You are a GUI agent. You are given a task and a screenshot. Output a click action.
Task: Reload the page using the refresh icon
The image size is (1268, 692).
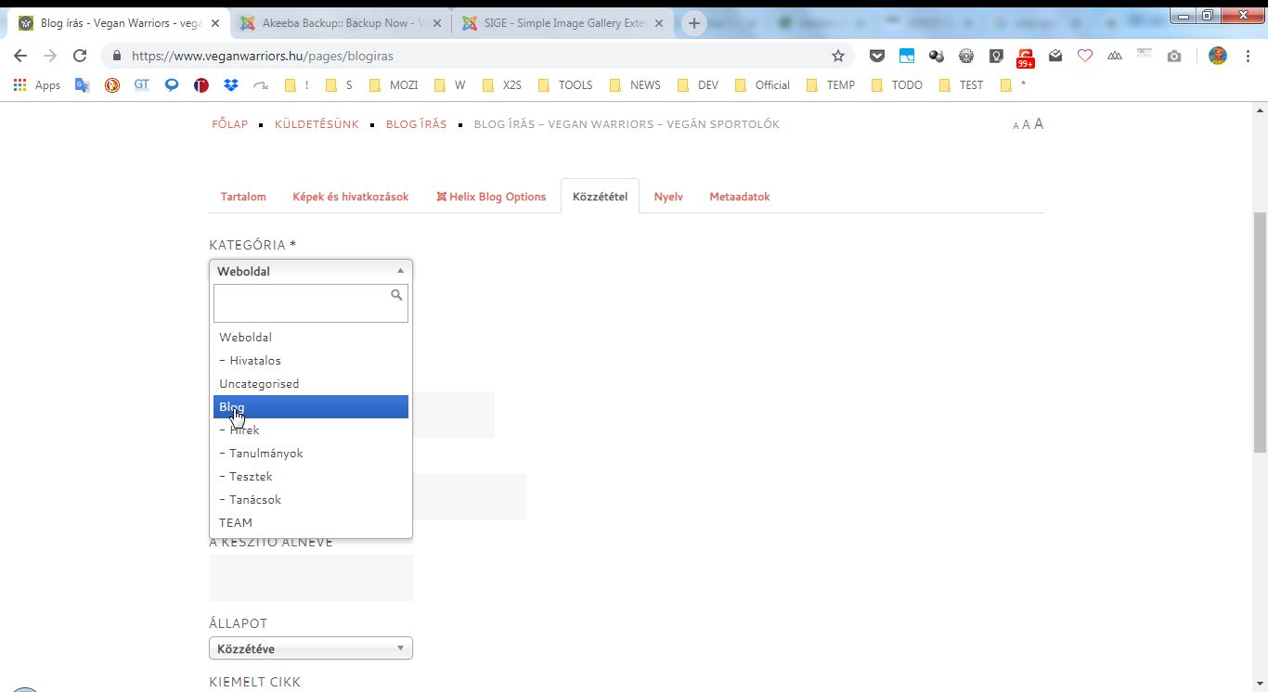[80, 56]
